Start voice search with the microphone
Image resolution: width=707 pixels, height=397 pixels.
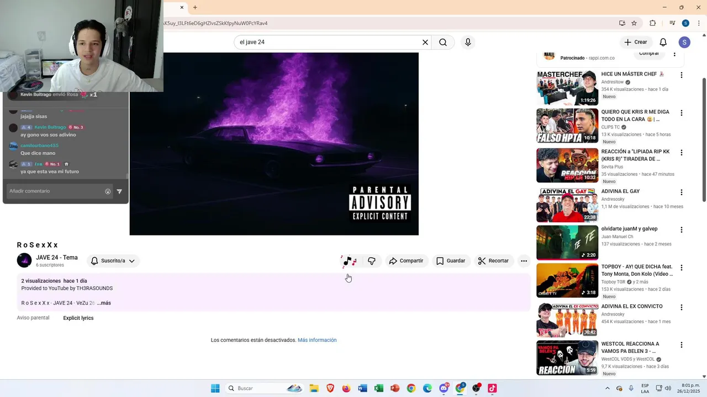(468, 42)
